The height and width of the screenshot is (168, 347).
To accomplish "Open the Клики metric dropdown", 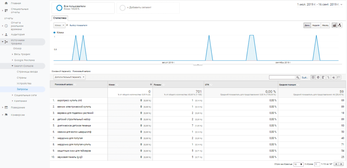I will tap(59, 25).
